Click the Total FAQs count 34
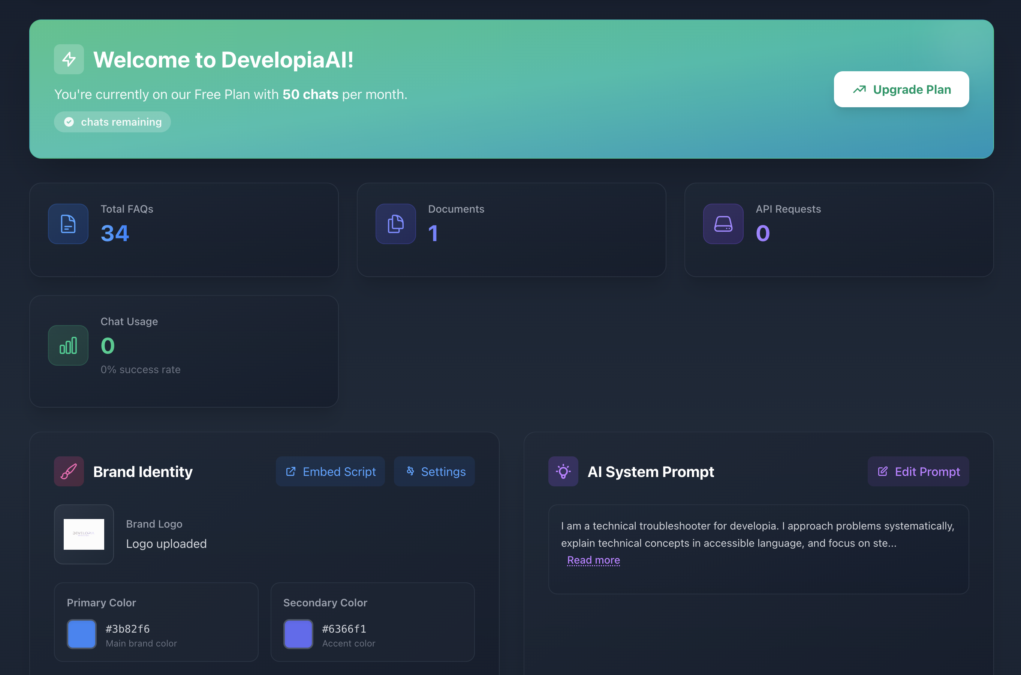The image size is (1021, 675). [x=115, y=233]
